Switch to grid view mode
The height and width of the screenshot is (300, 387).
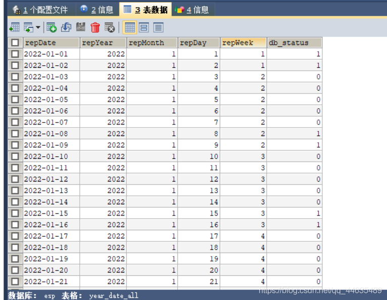129,27
